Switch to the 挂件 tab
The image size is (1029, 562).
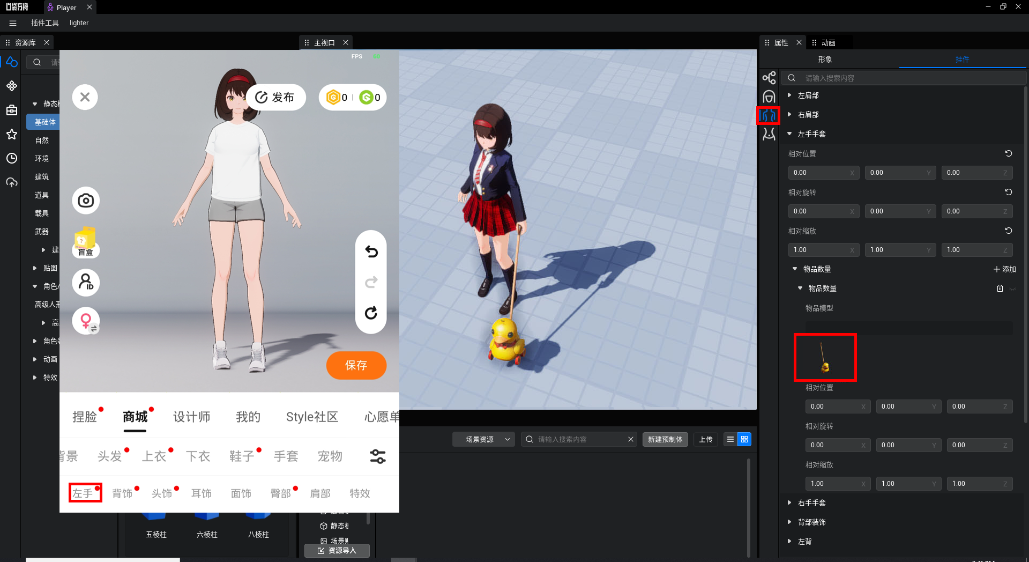(962, 60)
